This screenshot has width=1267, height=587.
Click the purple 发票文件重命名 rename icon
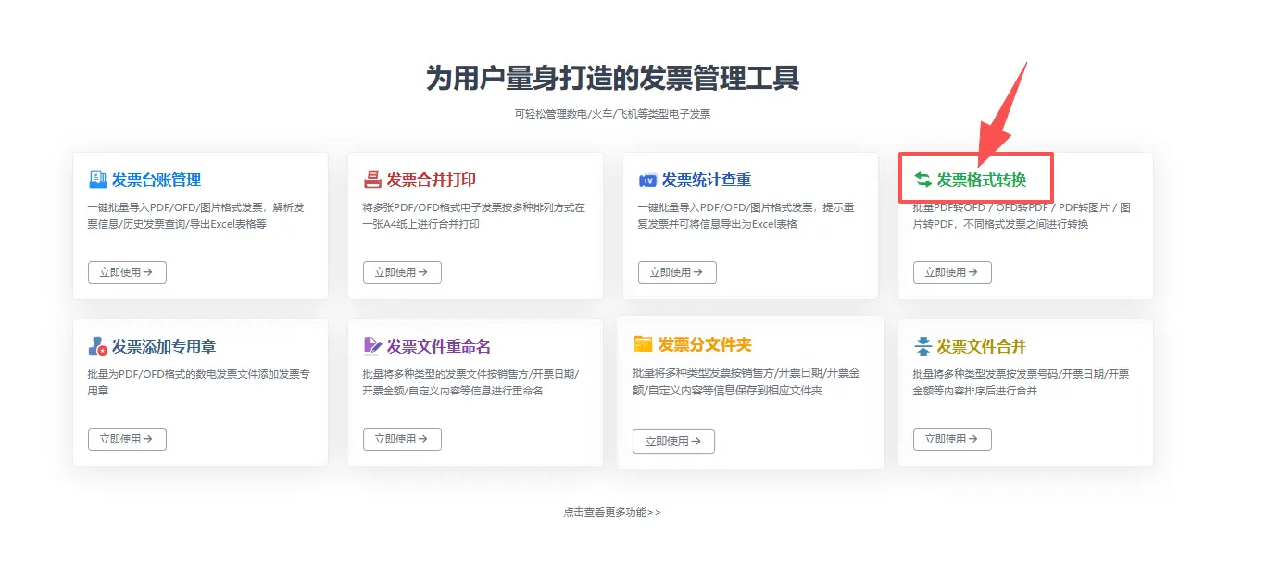tap(372, 346)
